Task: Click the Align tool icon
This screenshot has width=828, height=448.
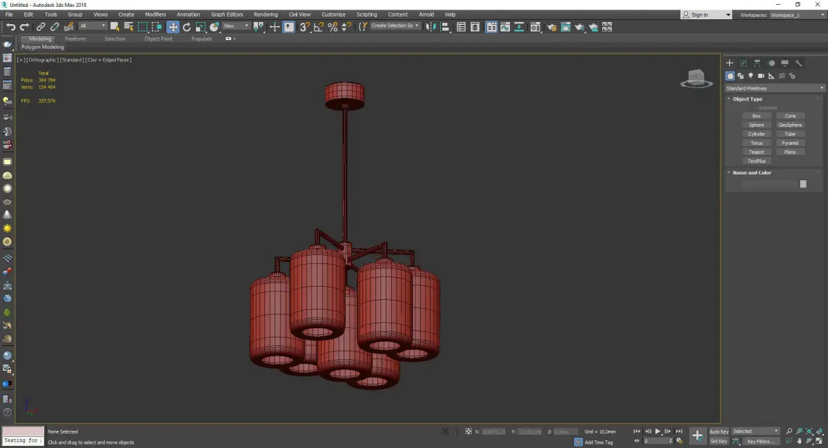Action: click(x=445, y=27)
